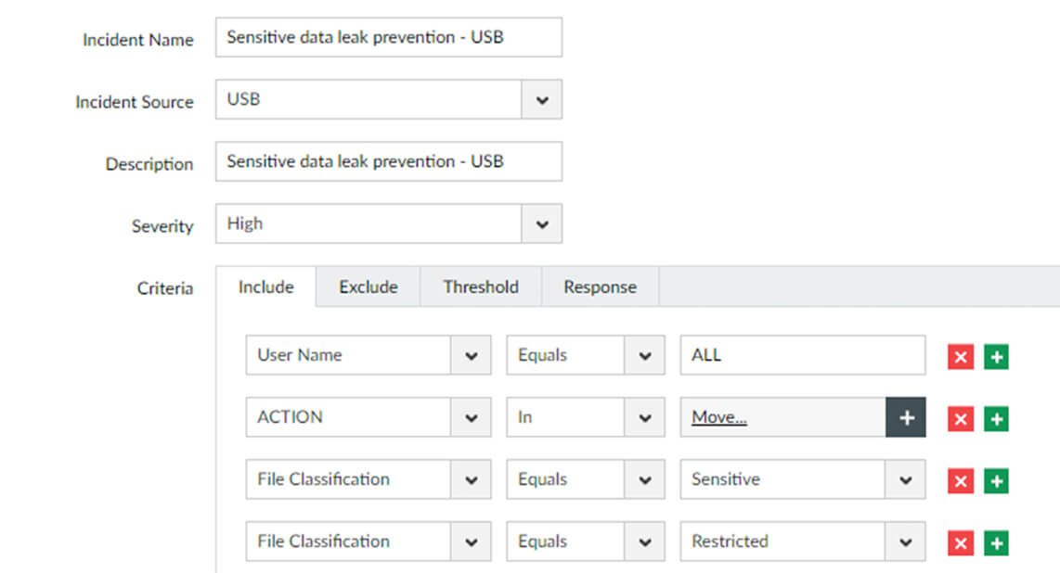The image size is (1060, 573).
Task: Open the Threshold tab
Action: [x=480, y=287]
